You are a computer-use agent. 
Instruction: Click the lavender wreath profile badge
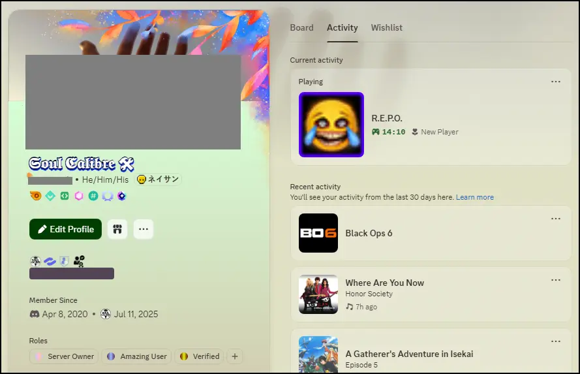click(x=107, y=196)
